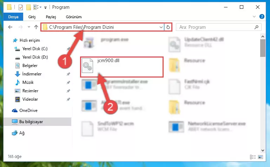The image size is (270, 167).
Task: Open the Explorer help button
Action: click(x=262, y=16)
